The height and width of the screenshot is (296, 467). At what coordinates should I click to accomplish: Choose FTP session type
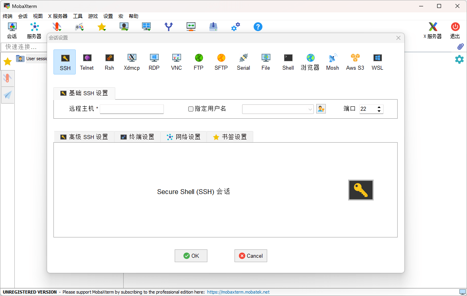pos(199,62)
